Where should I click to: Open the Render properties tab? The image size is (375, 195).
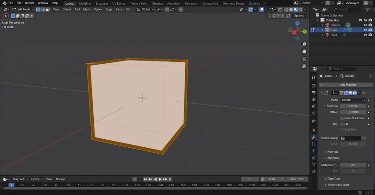pos(314,86)
